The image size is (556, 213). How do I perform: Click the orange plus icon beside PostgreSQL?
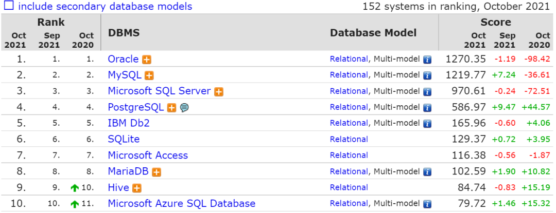tap(171, 108)
